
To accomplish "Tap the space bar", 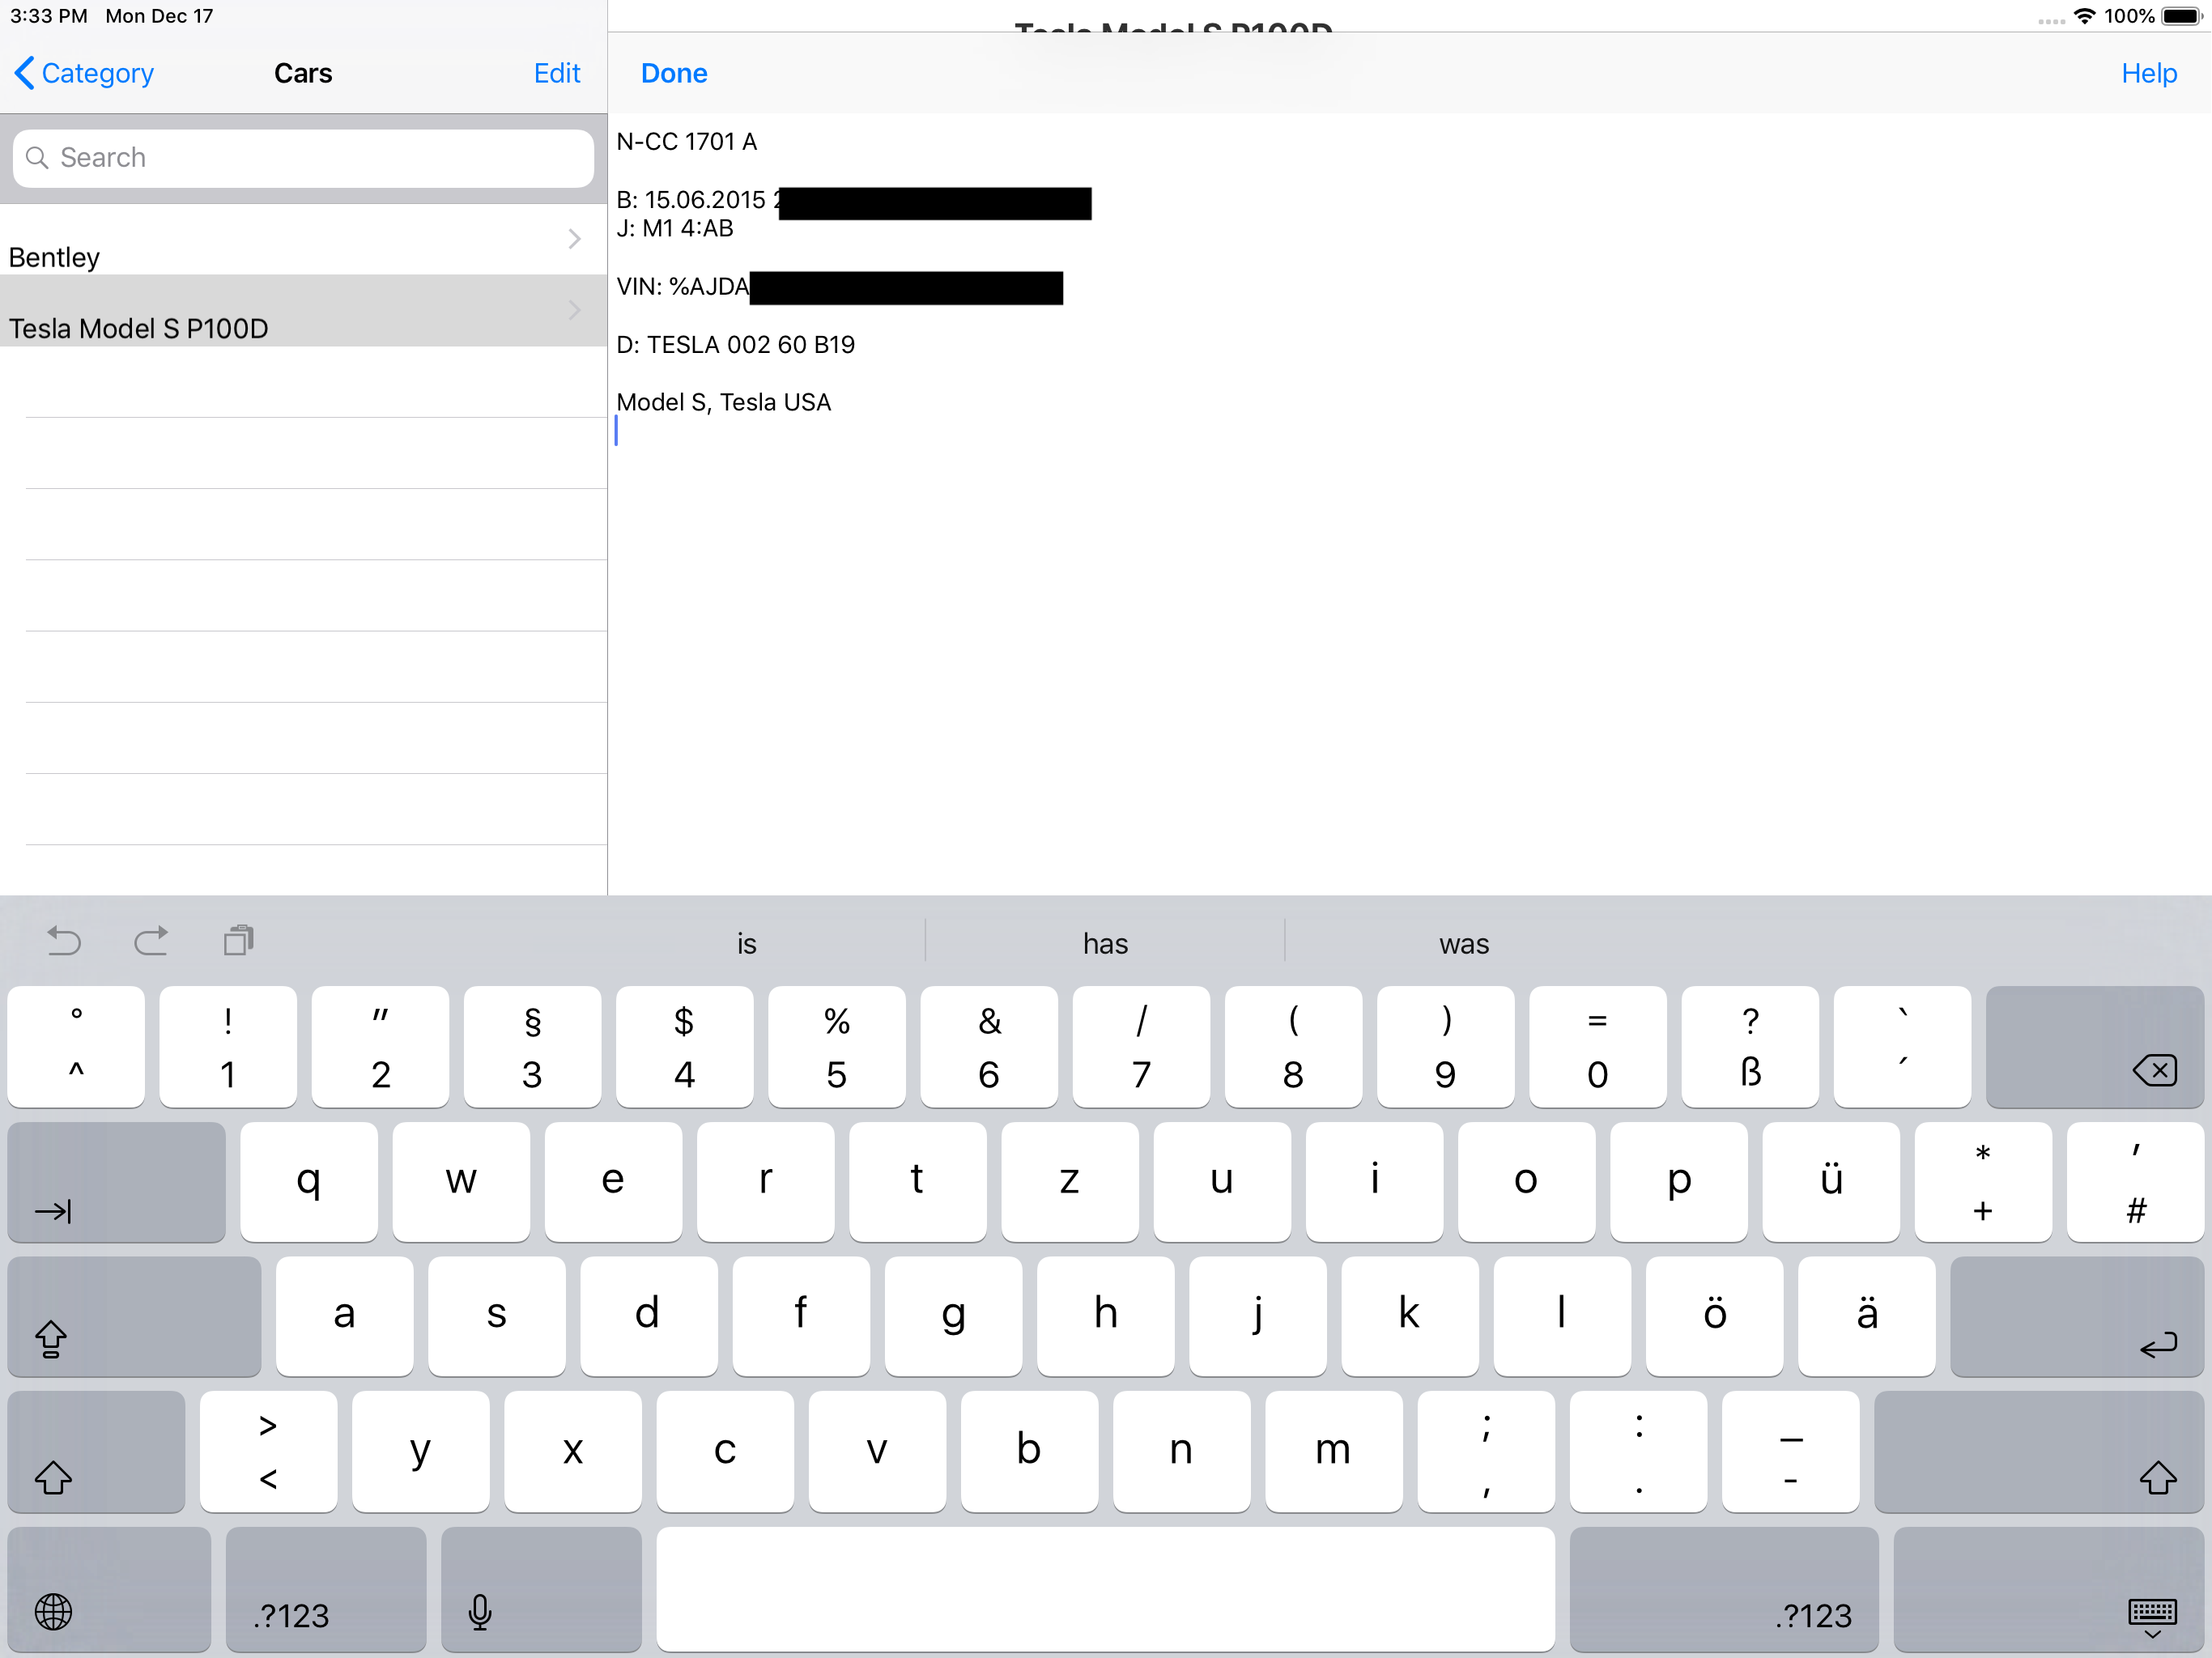I will 1105,1589.
